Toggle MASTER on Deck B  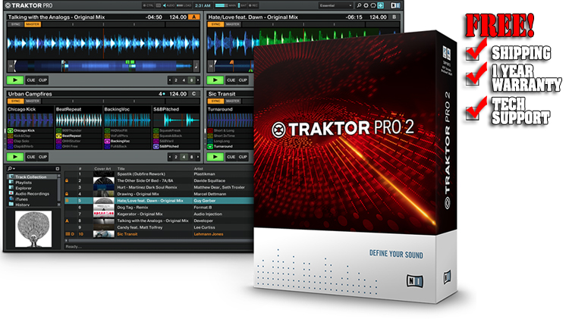click(x=233, y=24)
